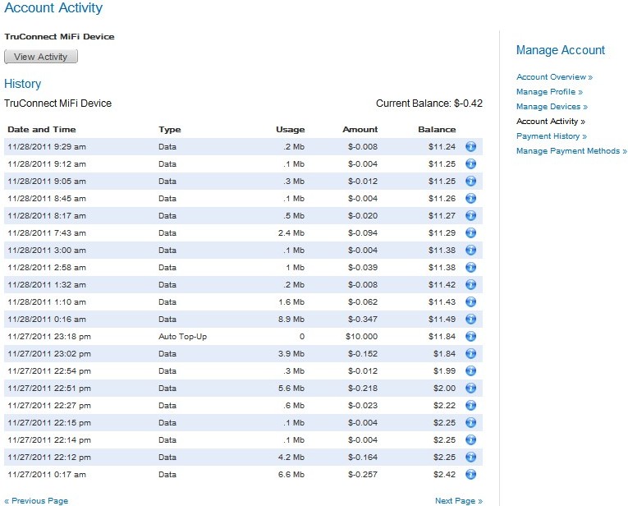Open Manage Devices link

[x=552, y=107]
